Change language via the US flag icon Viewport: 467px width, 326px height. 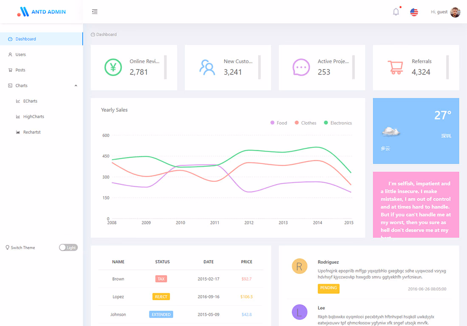point(414,12)
